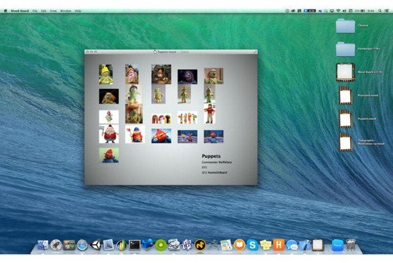Image resolution: width=393 pixels, height=263 pixels.
Task: Open the Puppets.mood file on the desktop
Action: pos(346,119)
